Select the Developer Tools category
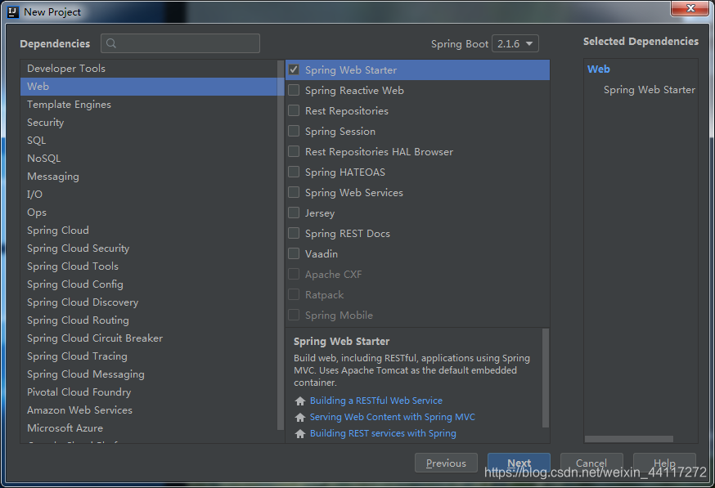The width and height of the screenshot is (715, 488). point(149,69)
